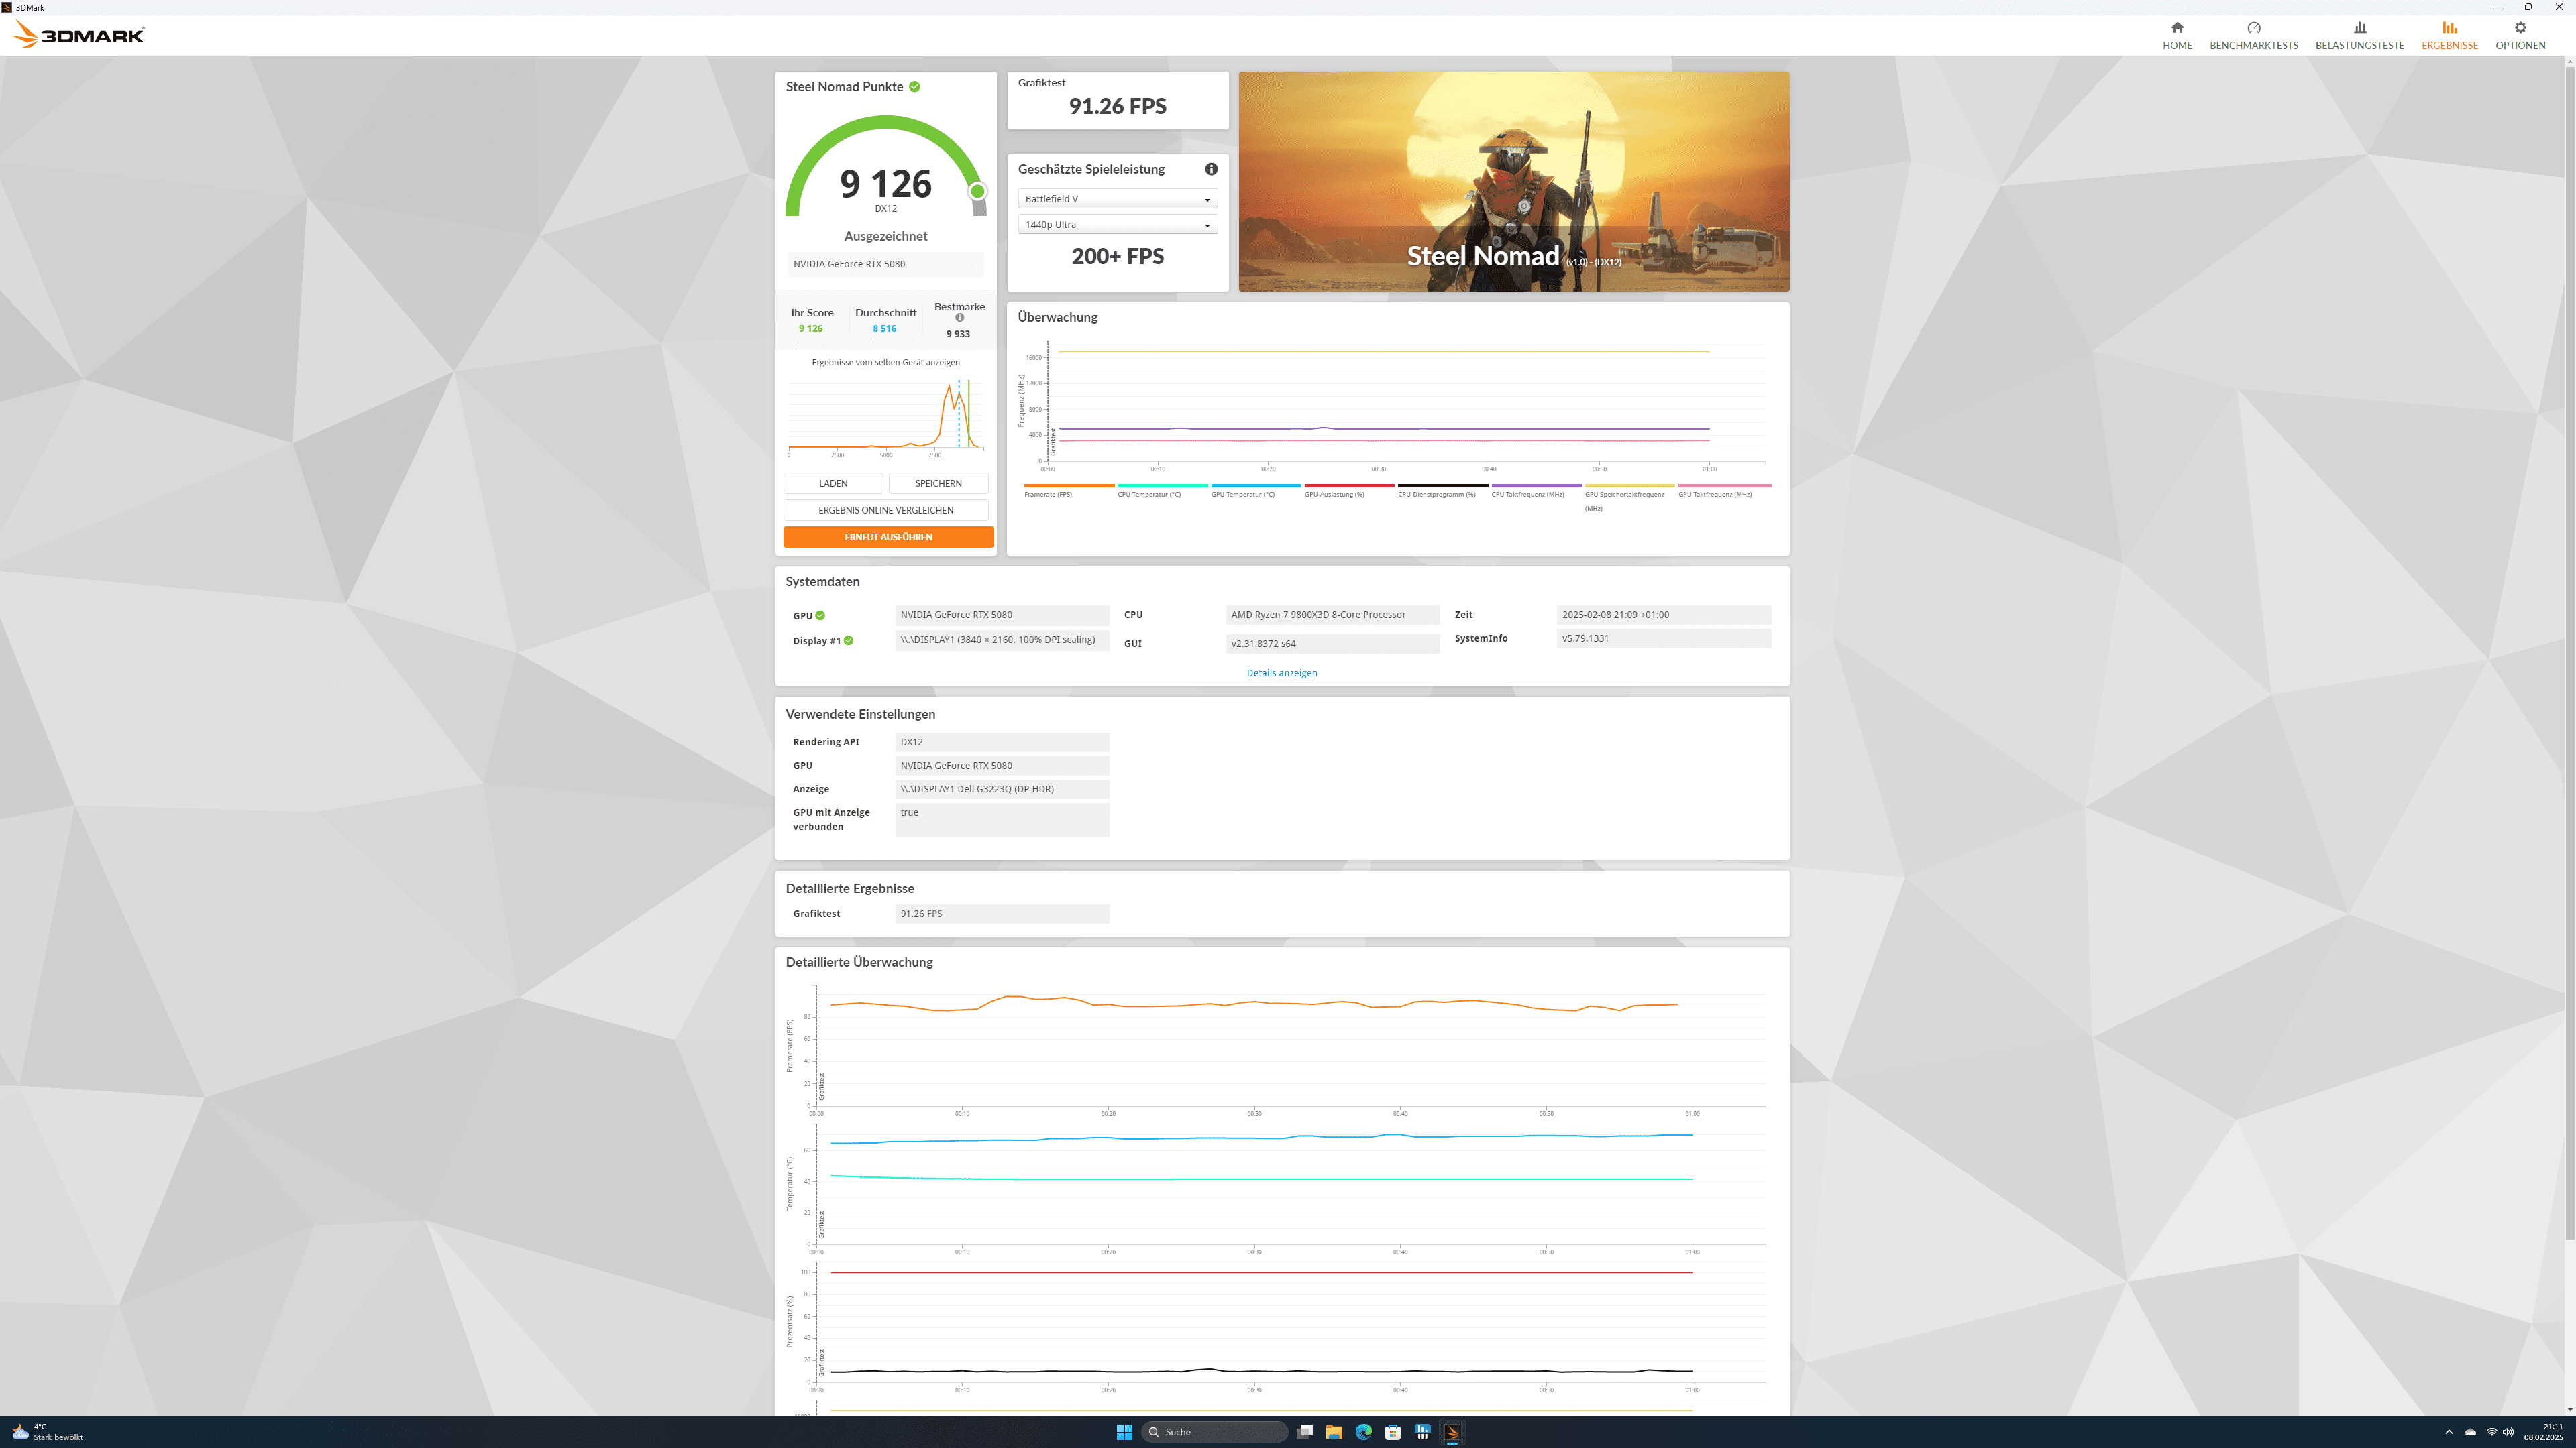Viewport: 2576px width, 1448px height.
Task: Click the 3DMark logo in header
Action: click(x=79, y=35)
